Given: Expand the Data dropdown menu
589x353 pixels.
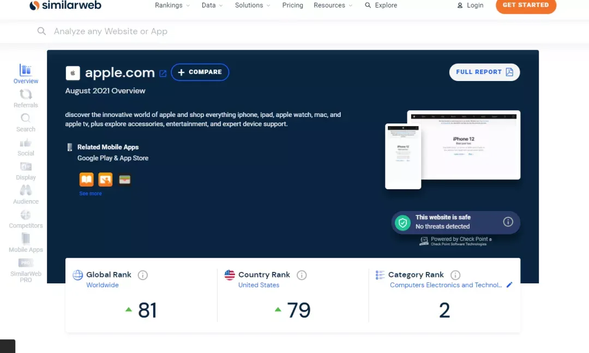Looking at the screenshot, I should [x=212, y=5].
